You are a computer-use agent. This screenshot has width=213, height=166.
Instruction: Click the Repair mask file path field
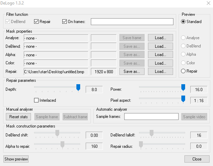(56, 72)
